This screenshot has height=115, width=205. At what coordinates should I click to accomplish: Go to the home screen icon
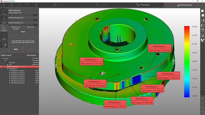click(x=12, y=5)
